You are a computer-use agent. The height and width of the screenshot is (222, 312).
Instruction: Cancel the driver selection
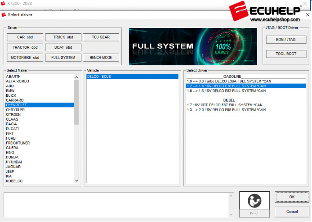(292, 212)
